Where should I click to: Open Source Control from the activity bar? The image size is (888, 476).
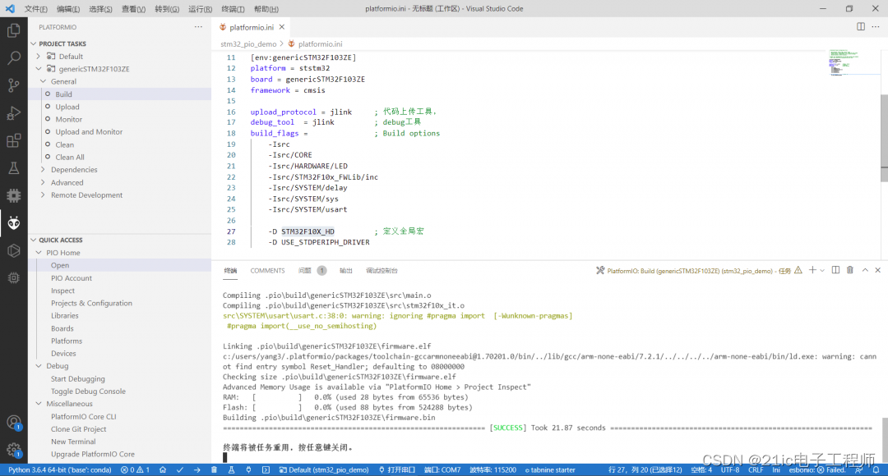tap(13, 85)
